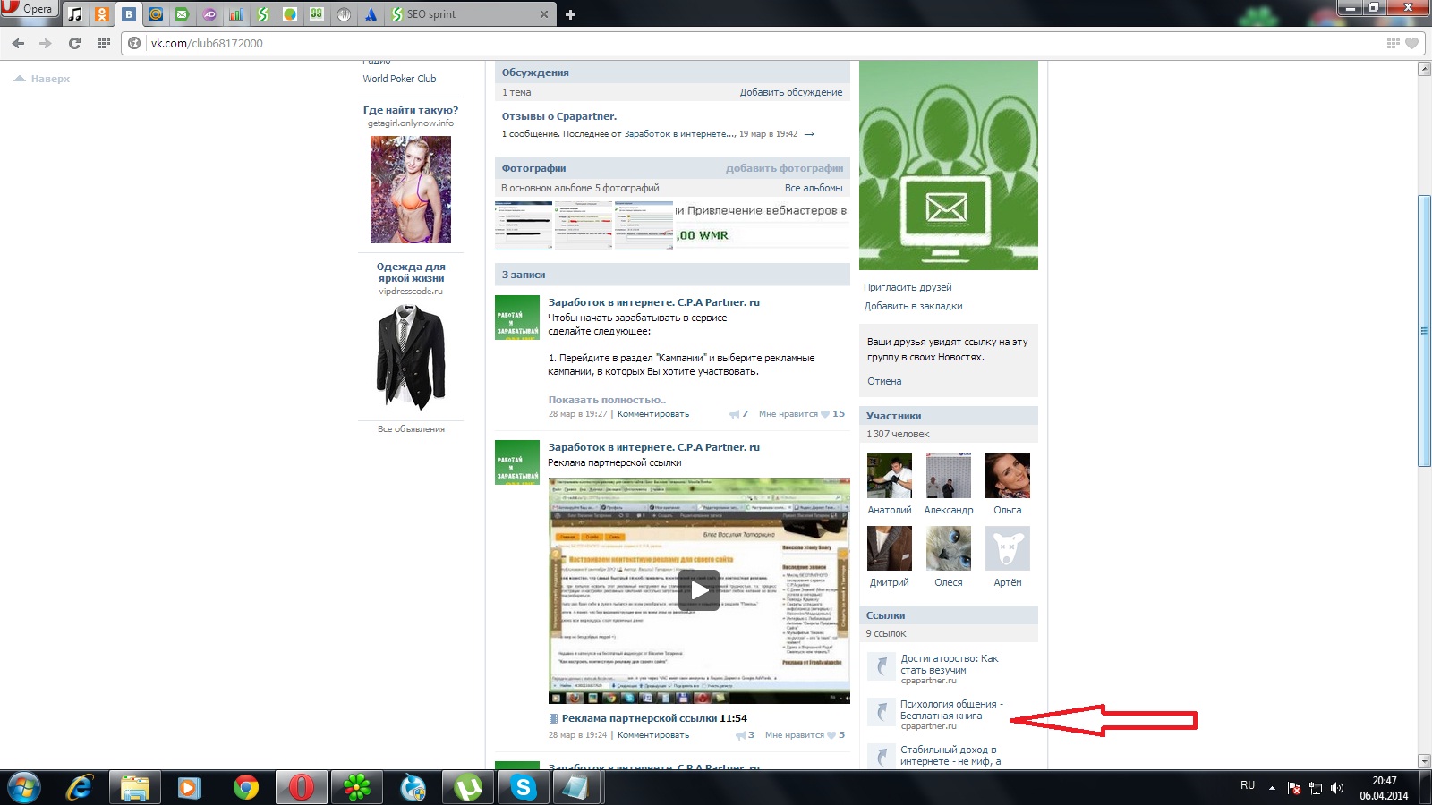
Task: Switch to the green envelope pinned tab
Action: point(183,14)
